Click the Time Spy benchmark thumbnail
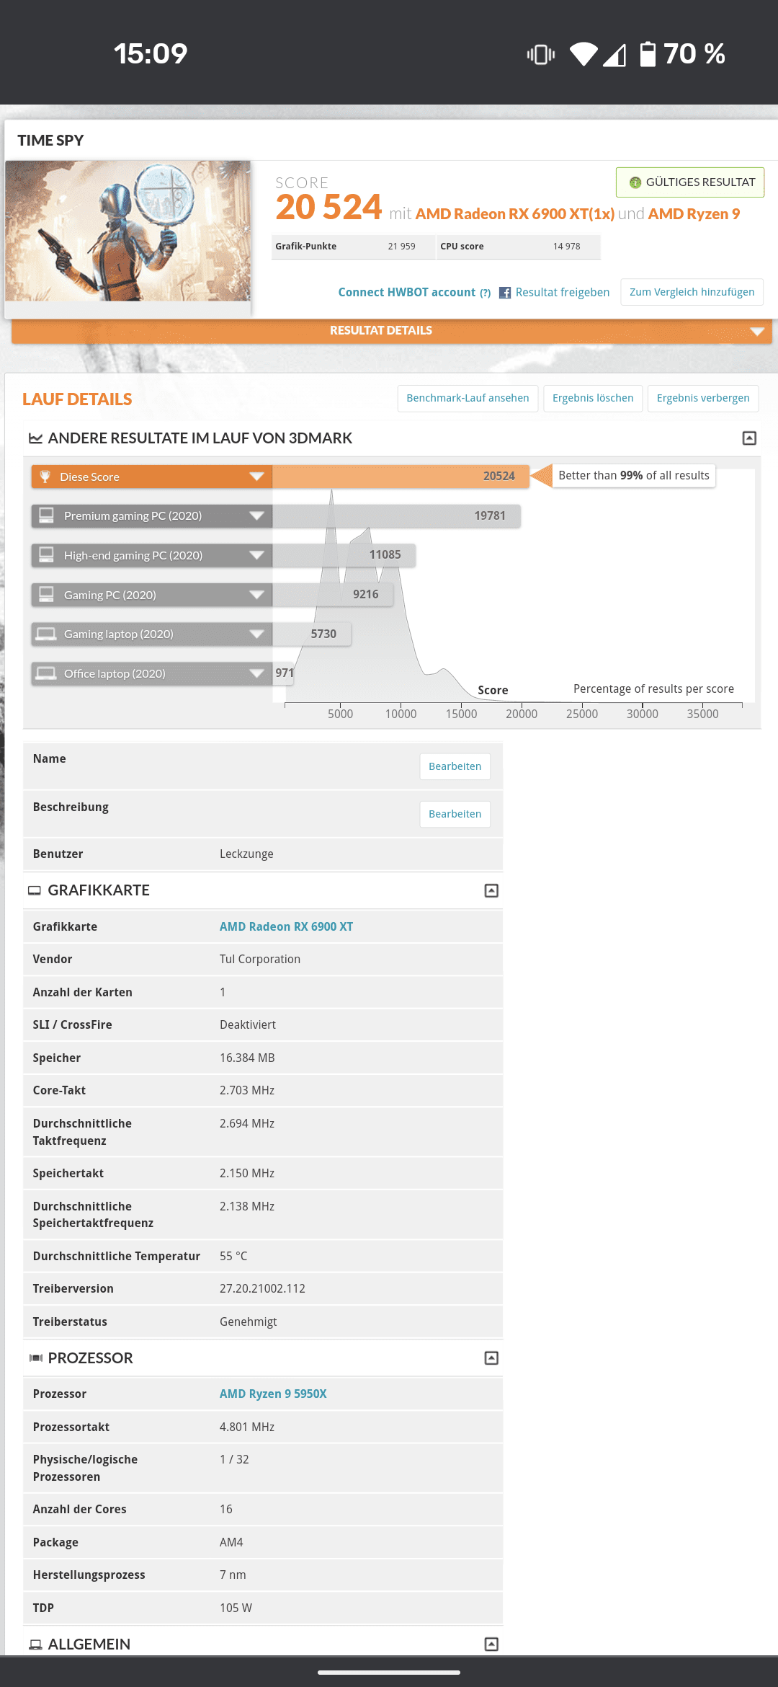The image size is (778, 1687). (x=128, y=231)
